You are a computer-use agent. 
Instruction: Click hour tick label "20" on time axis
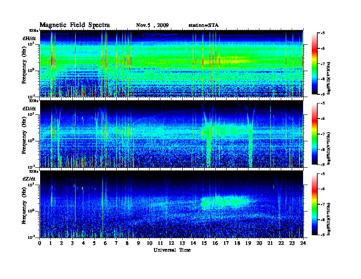[259, 243]
